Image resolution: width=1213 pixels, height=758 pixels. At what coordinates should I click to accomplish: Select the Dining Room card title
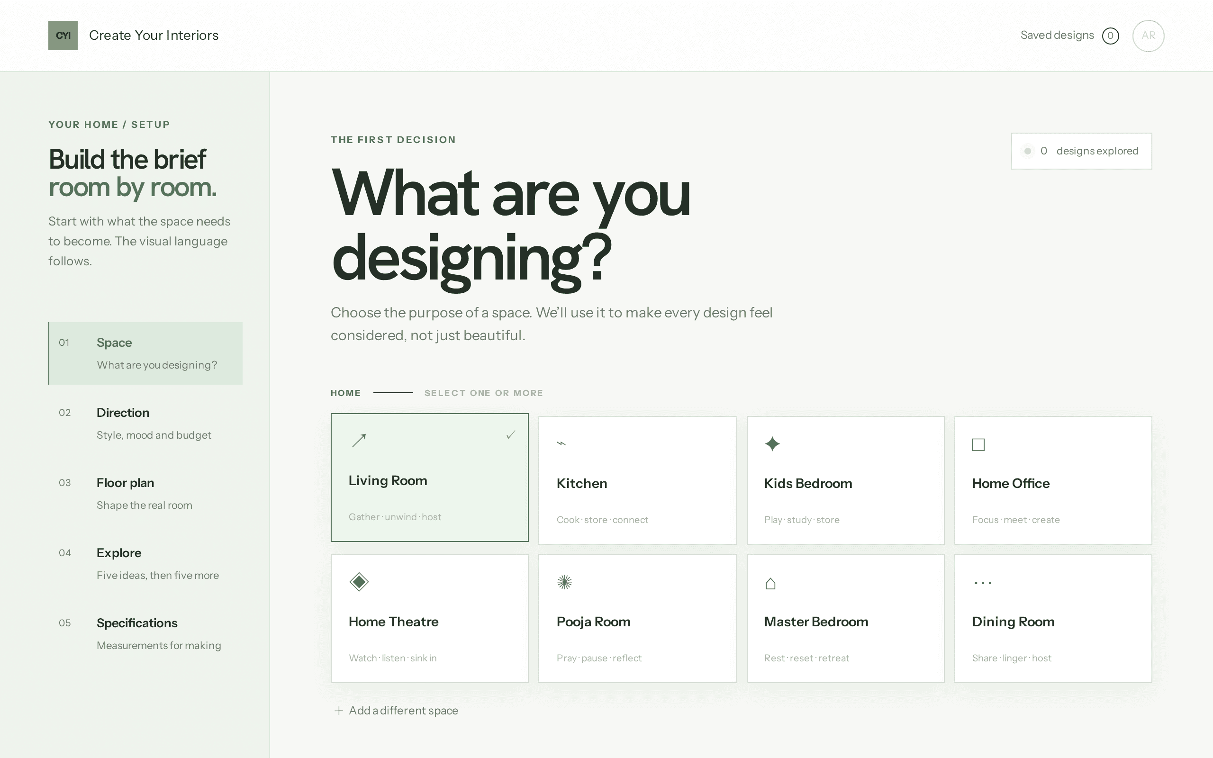[x=1013, y=622]
